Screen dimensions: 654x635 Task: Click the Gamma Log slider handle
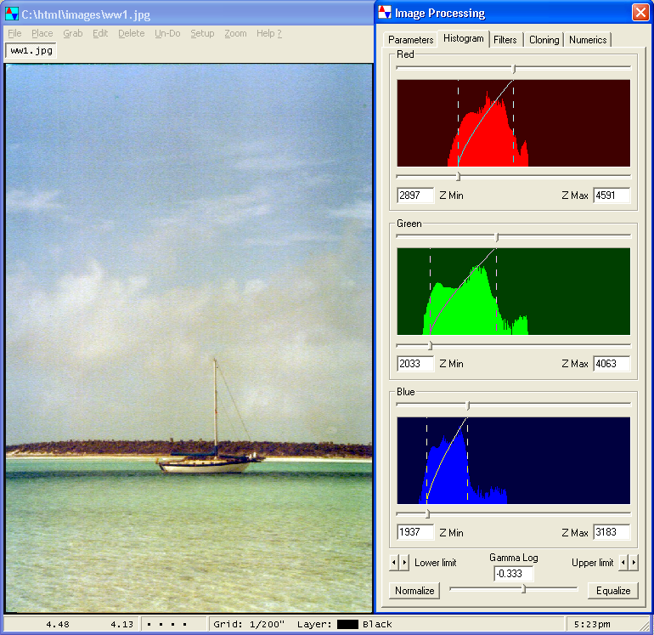tap(523, 588)
